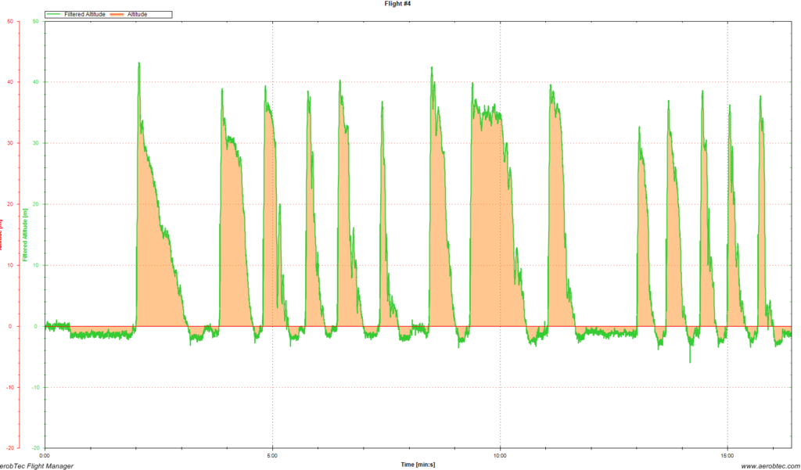The width and height of the screenshot is (801, 470).
Task: Click the green line swatch in legend
Action: 56,14
